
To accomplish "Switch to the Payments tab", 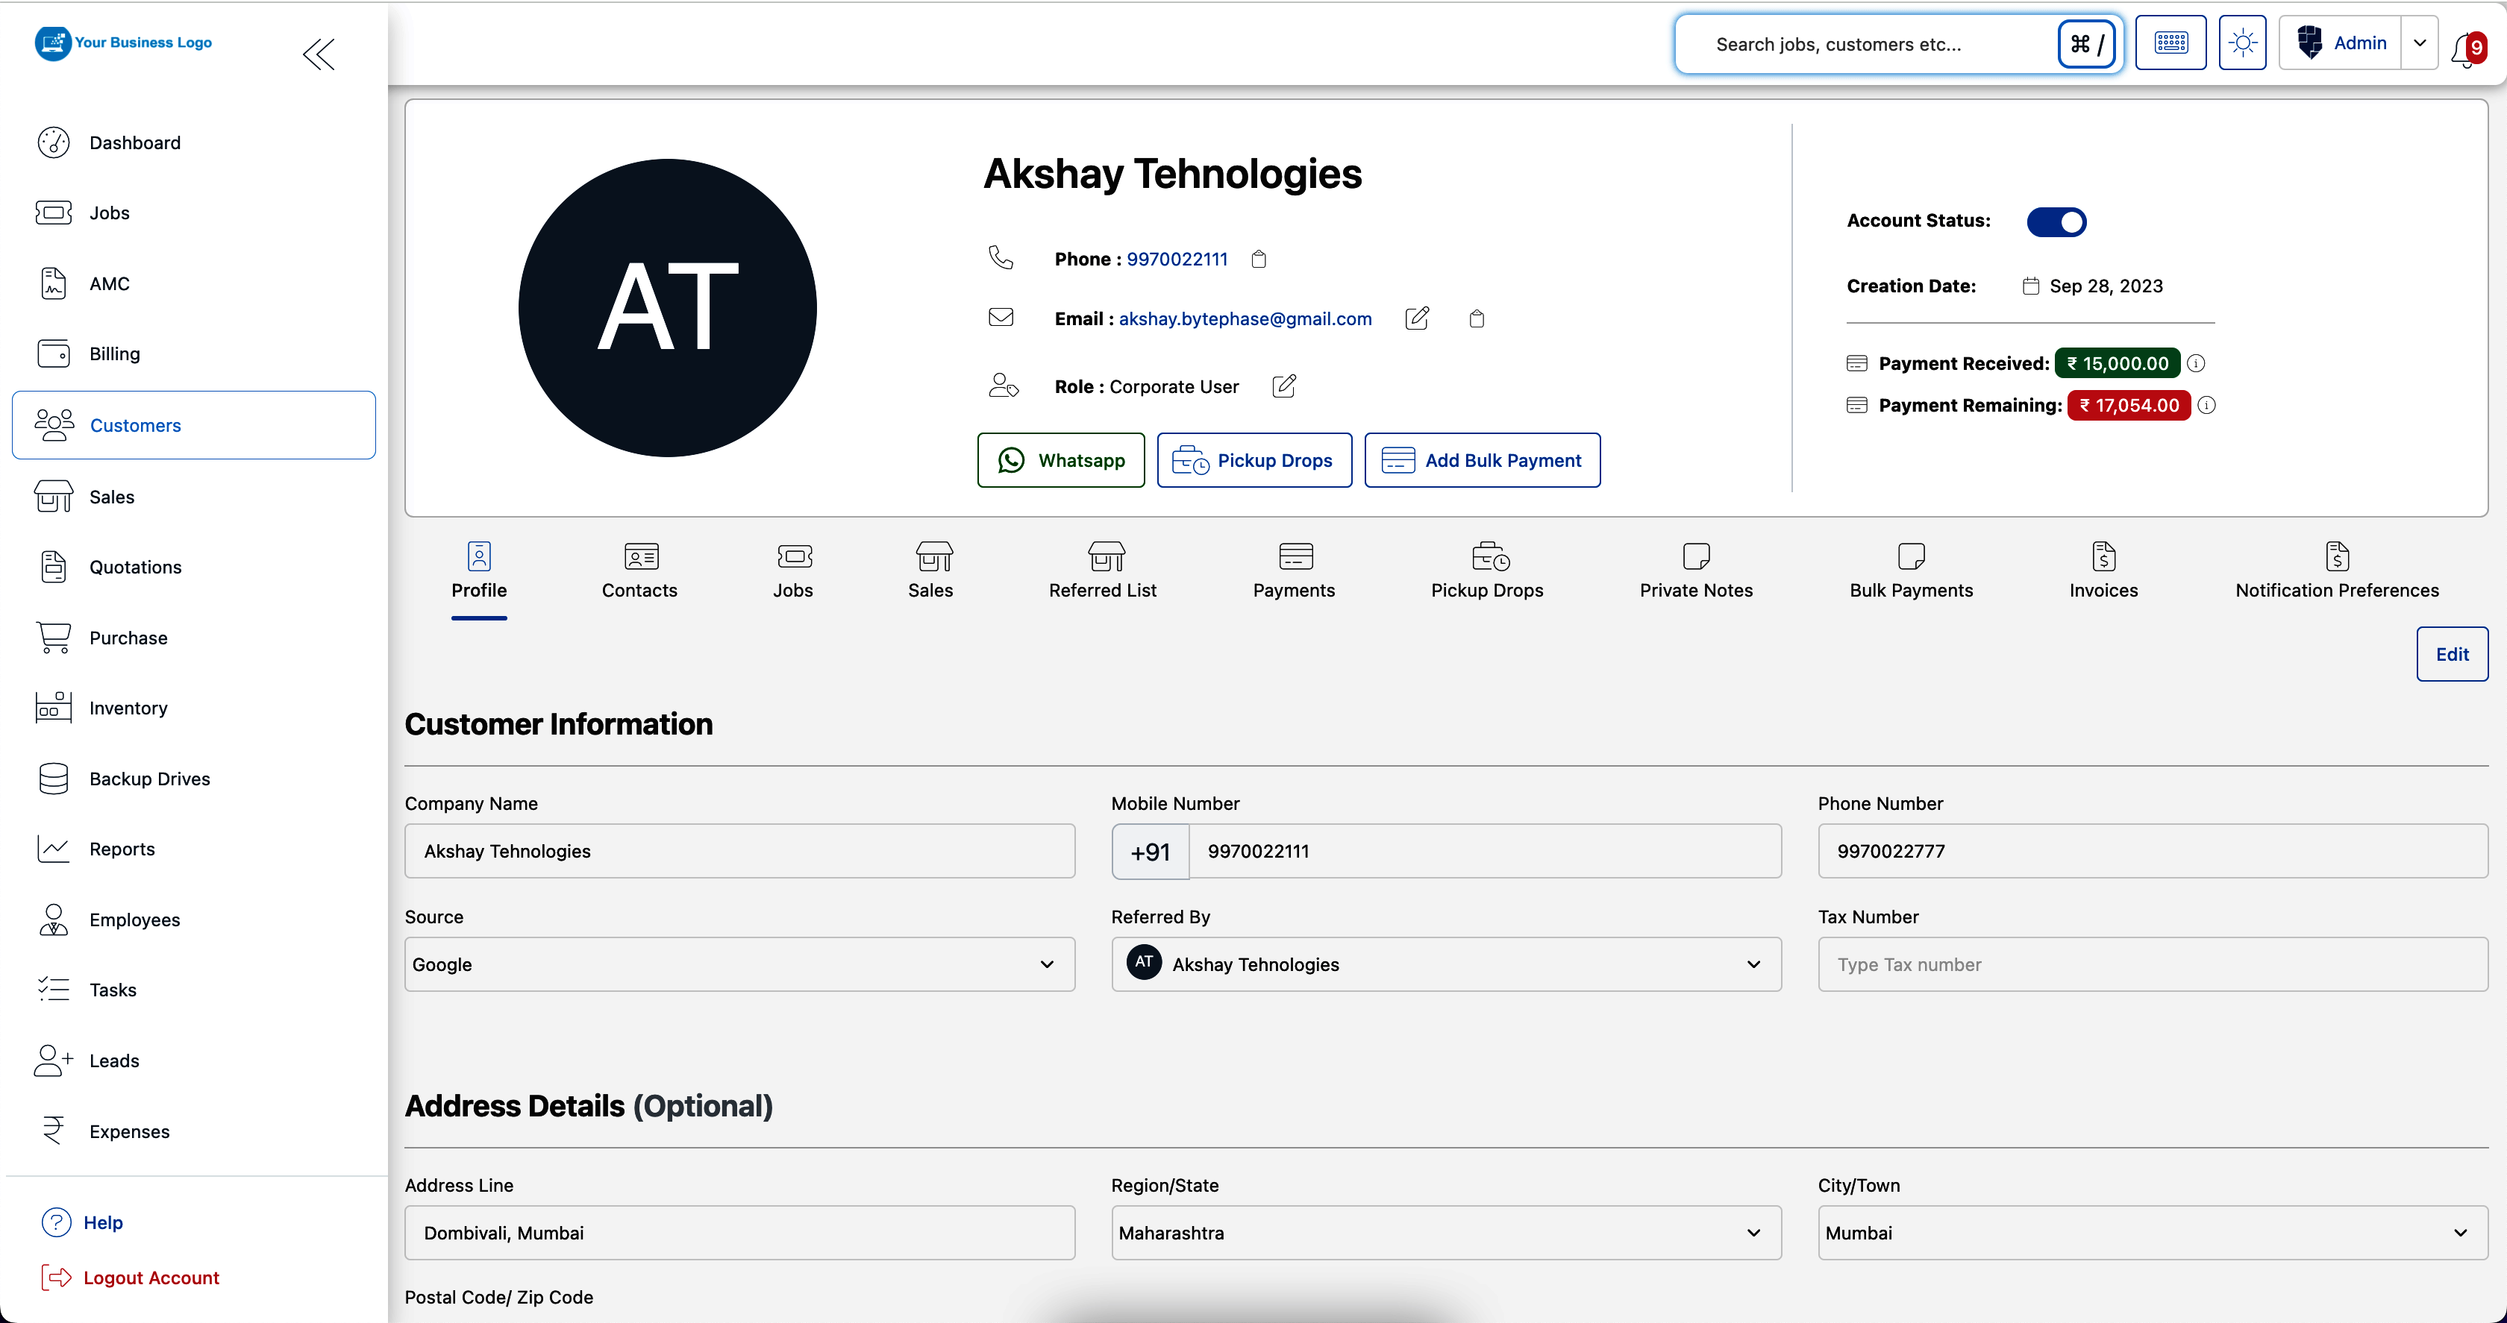I will 1293,572.
